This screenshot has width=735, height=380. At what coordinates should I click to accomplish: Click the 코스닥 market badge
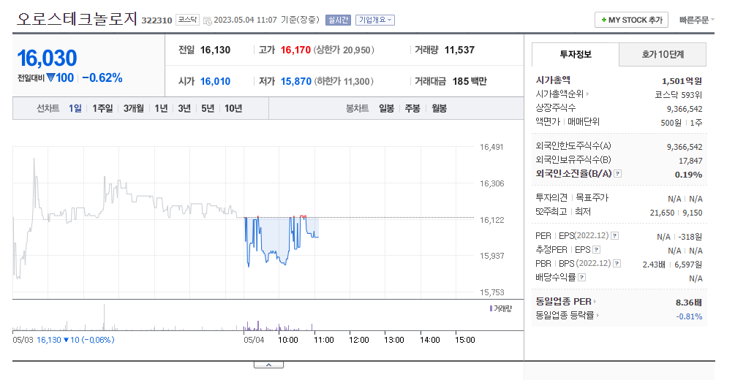(x=187, y=20)
